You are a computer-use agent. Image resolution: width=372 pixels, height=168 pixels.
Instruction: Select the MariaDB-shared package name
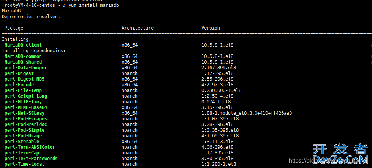(x=23, y=62)
